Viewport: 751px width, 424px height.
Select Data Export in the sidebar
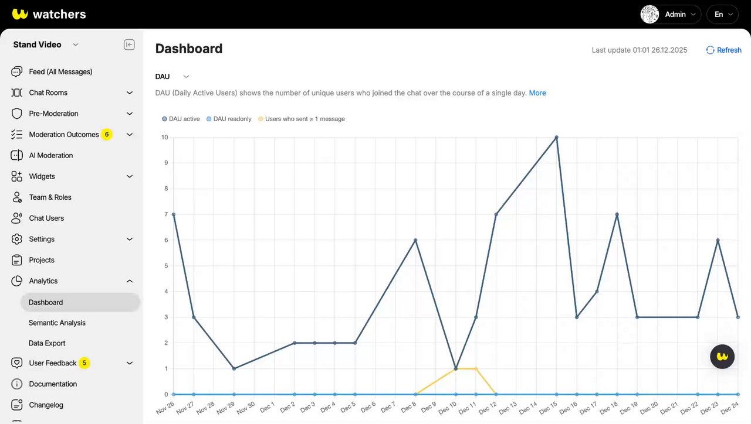[47, 343]
